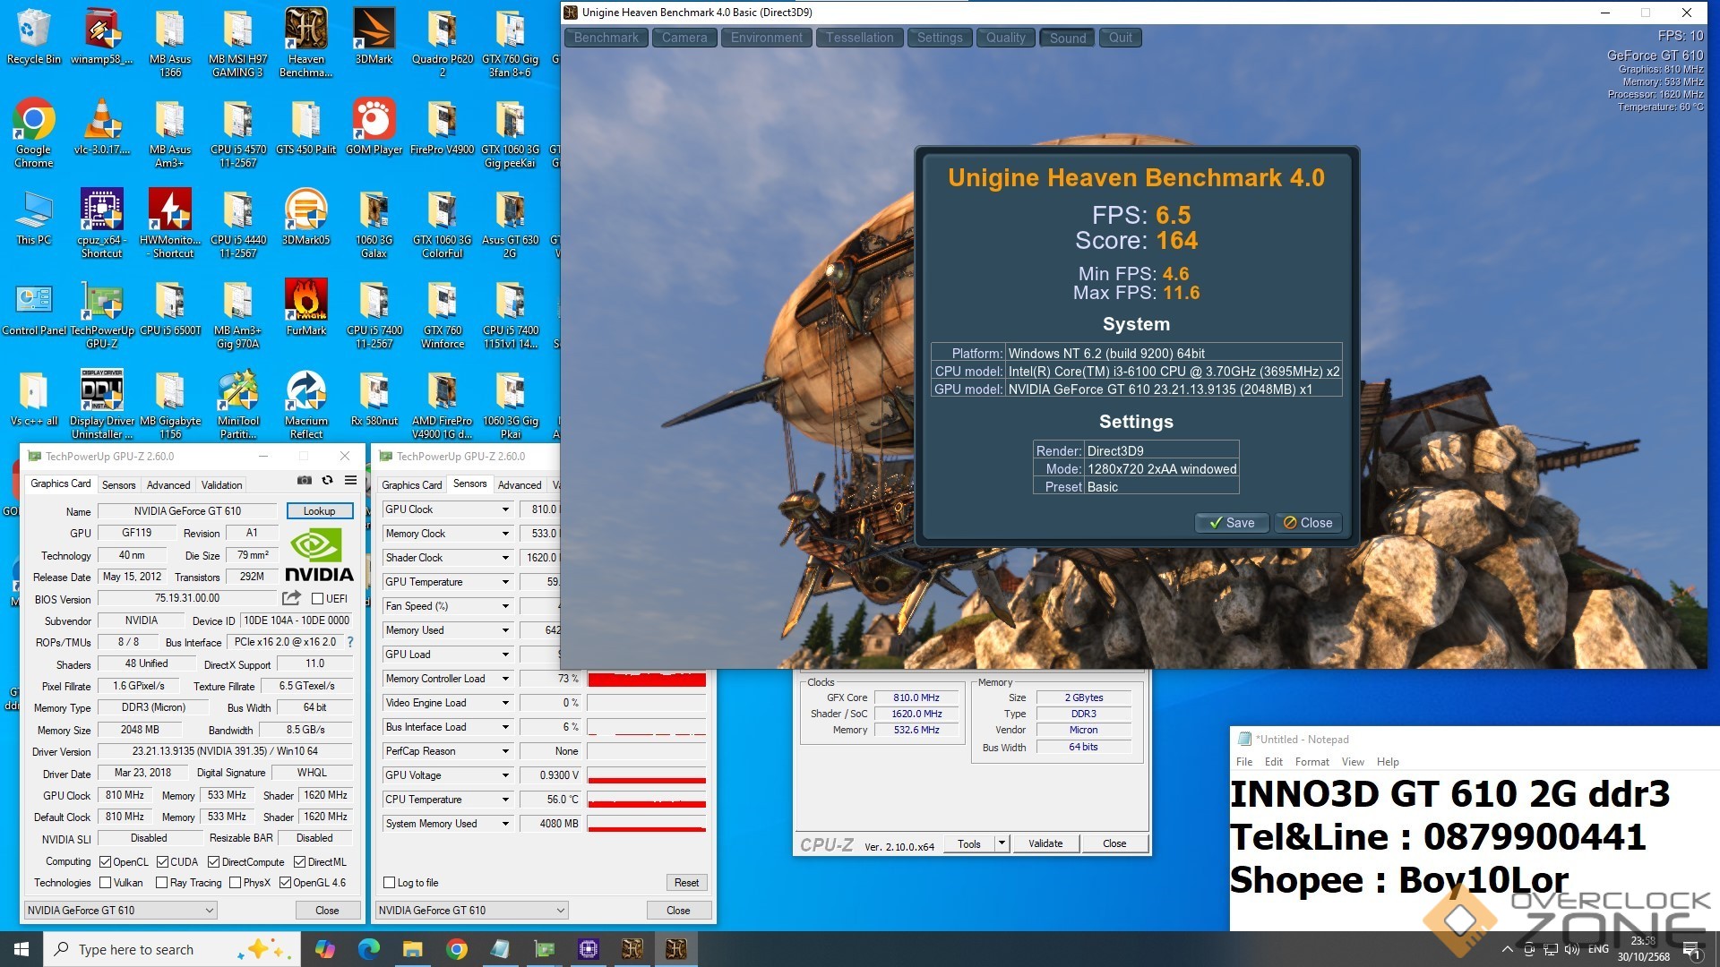The image size is (1720, 967).
Task: Expand the CPU-Z Tools dropdown arrow
Action: point(1002,843)
